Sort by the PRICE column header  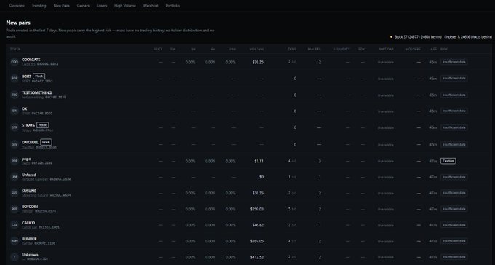pos(158,50)
